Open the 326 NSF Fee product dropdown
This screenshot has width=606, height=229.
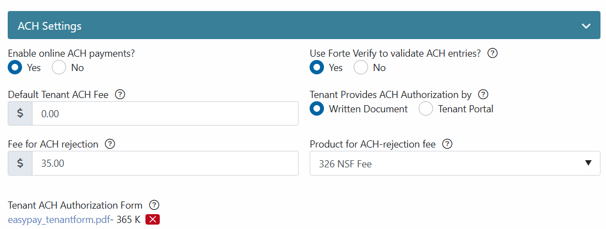click(455, 163)
